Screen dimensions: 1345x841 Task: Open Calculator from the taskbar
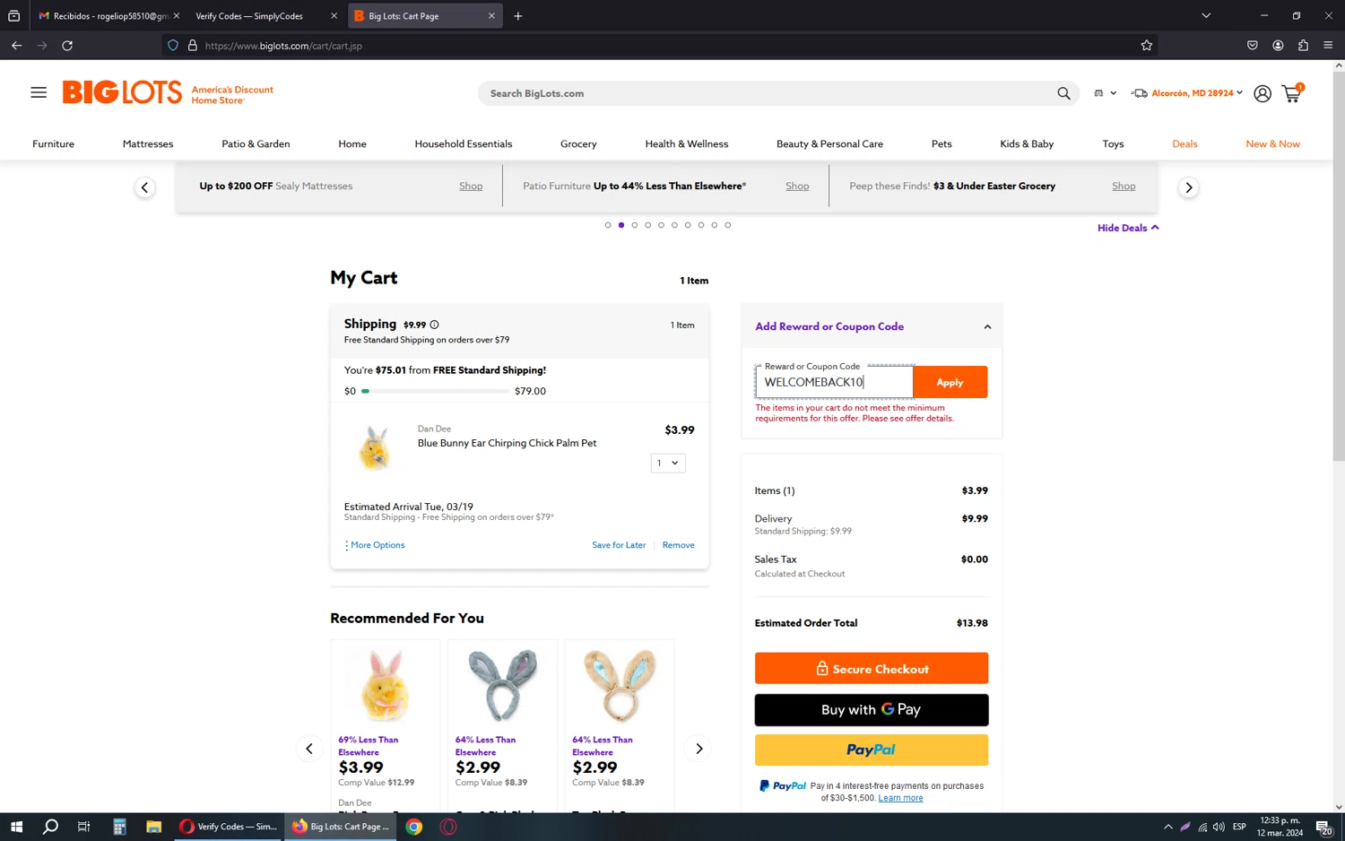[x=119, y=827]
